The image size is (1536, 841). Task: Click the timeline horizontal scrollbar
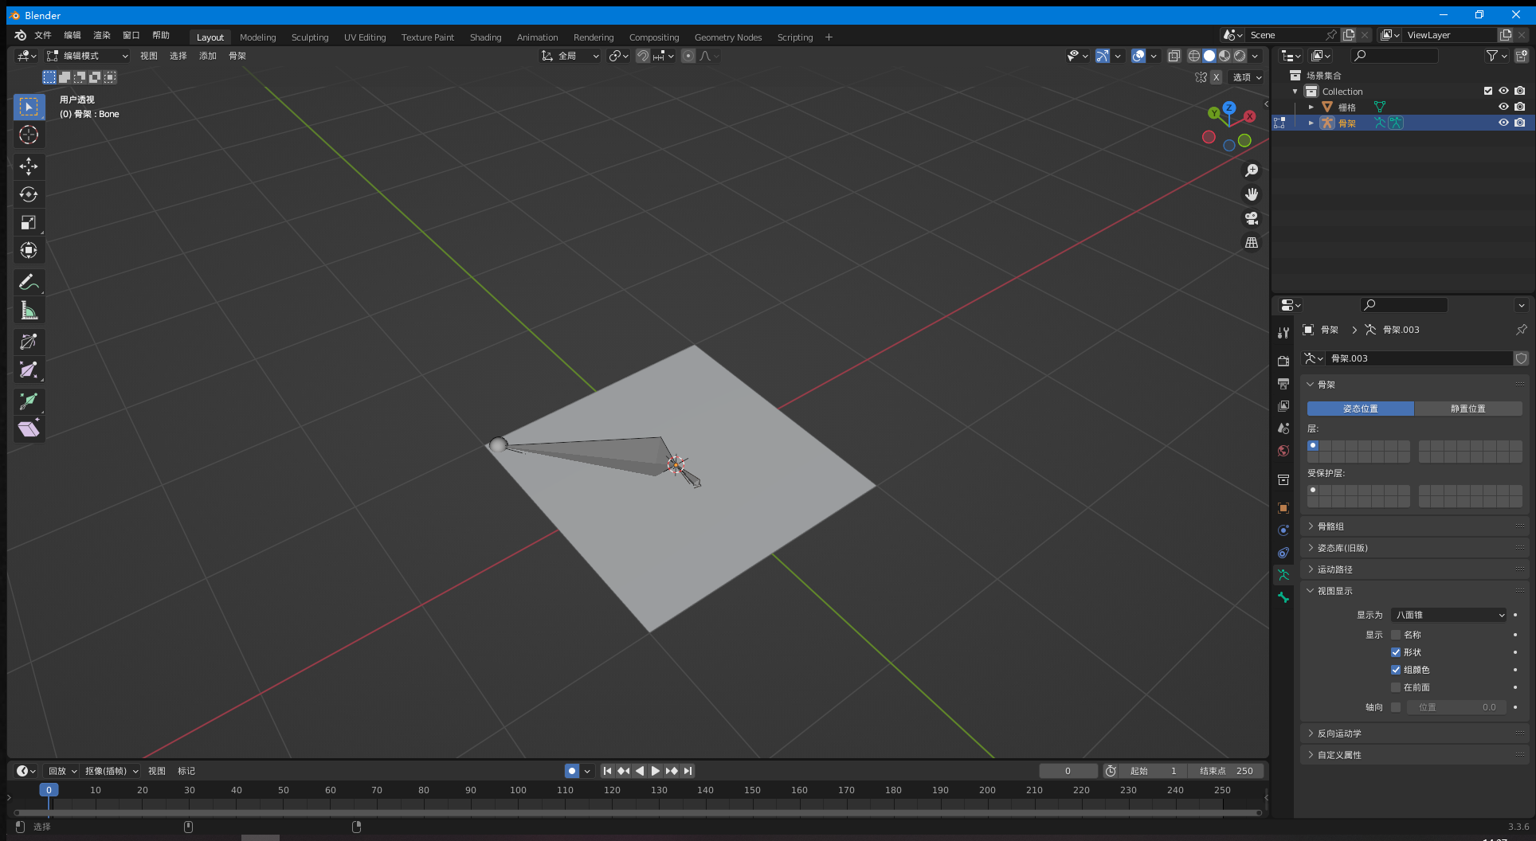[x=637, y=813]
